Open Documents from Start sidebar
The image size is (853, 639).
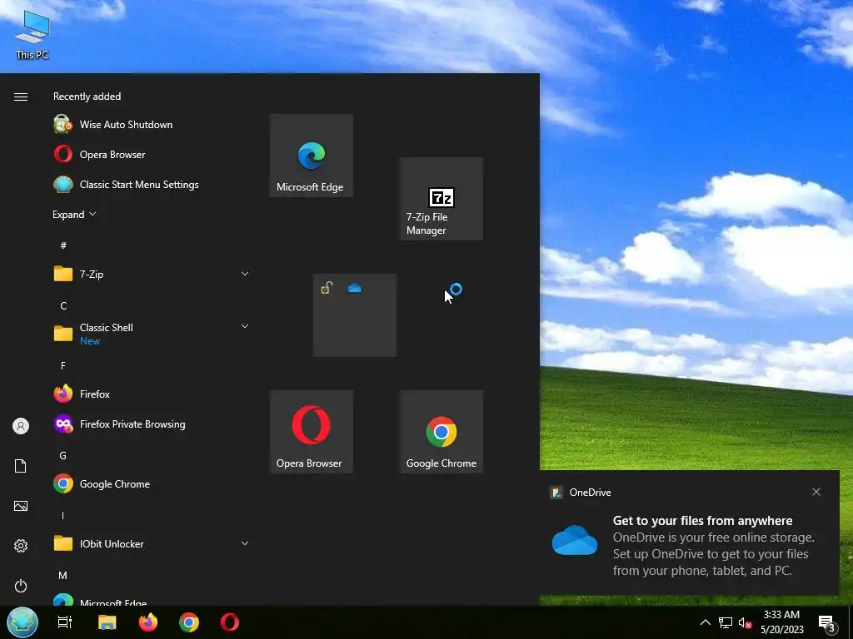21,466
